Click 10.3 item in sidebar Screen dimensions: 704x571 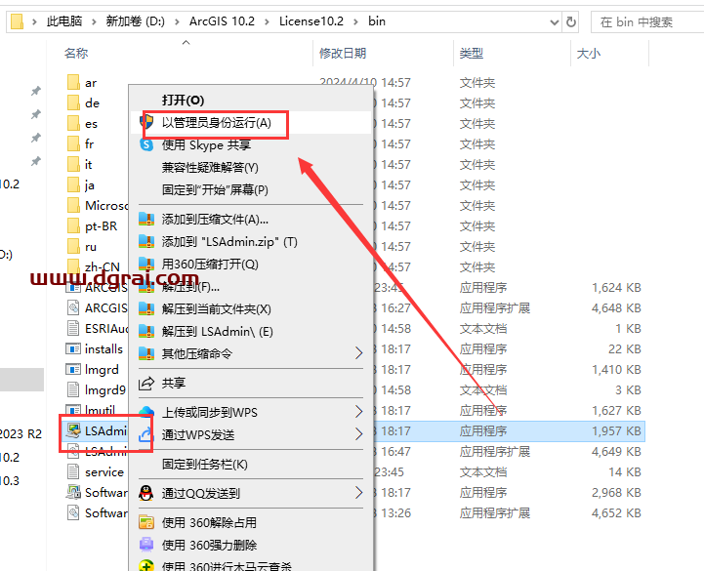[10, 481]
